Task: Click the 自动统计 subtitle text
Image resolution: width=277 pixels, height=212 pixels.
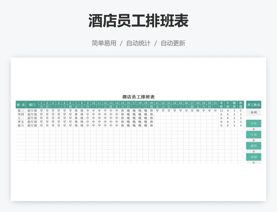Action: click(x=138, y=43)
